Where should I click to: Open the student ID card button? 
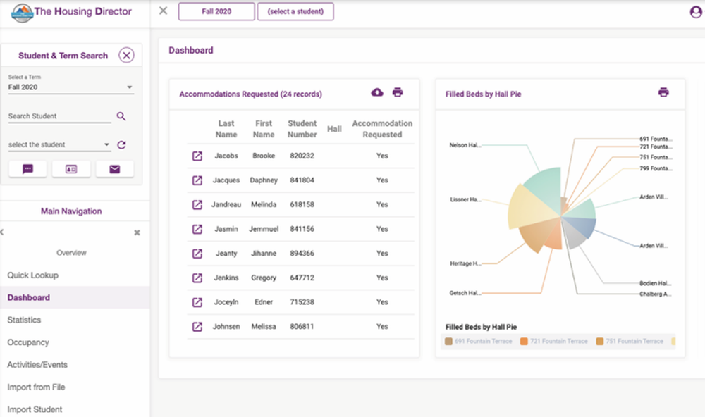coord(71,169)
